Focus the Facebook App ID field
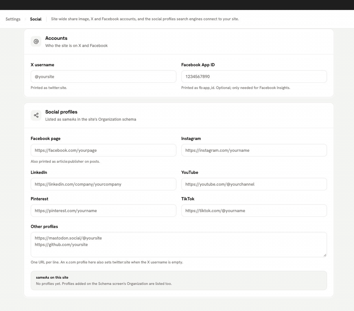The height and width of the screenshot is (311, 354). tap(254, 76)
